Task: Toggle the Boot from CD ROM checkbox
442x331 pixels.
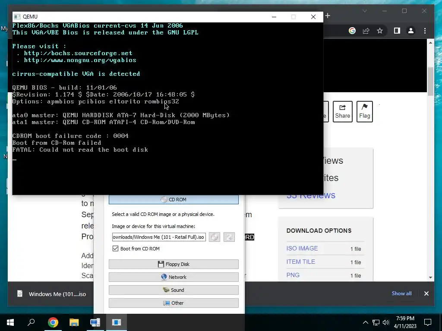Action: pos(115,249)
